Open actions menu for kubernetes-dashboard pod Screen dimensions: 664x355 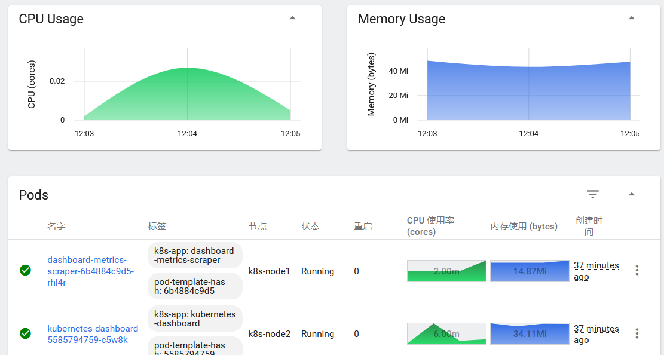click(637, 333)
